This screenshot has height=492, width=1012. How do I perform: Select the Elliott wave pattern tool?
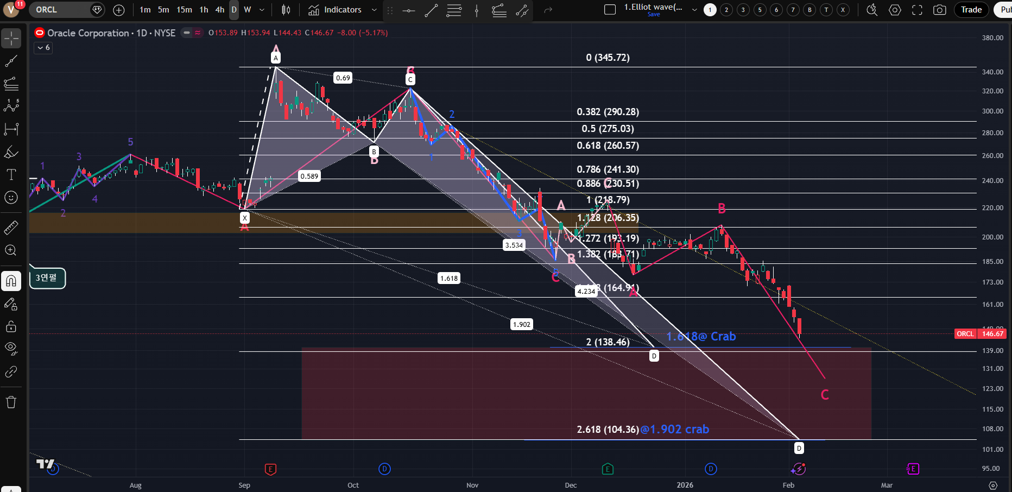tap(11, 106)
